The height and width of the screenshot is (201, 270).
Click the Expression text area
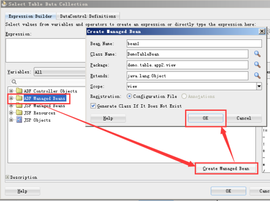46,50
